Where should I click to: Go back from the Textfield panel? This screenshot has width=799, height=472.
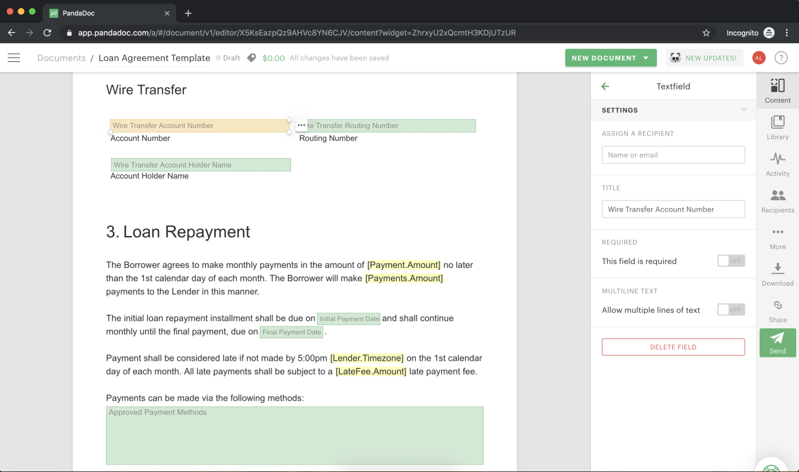click(x=606, y=86)
